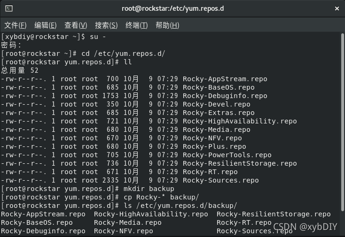Click the root@rockstar window title text
Image resolution: width=345 pixels, height=237 pixels.
[172, 8]
